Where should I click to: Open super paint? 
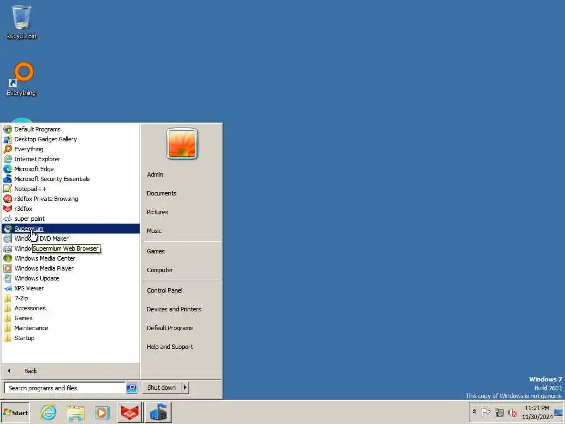70,219
